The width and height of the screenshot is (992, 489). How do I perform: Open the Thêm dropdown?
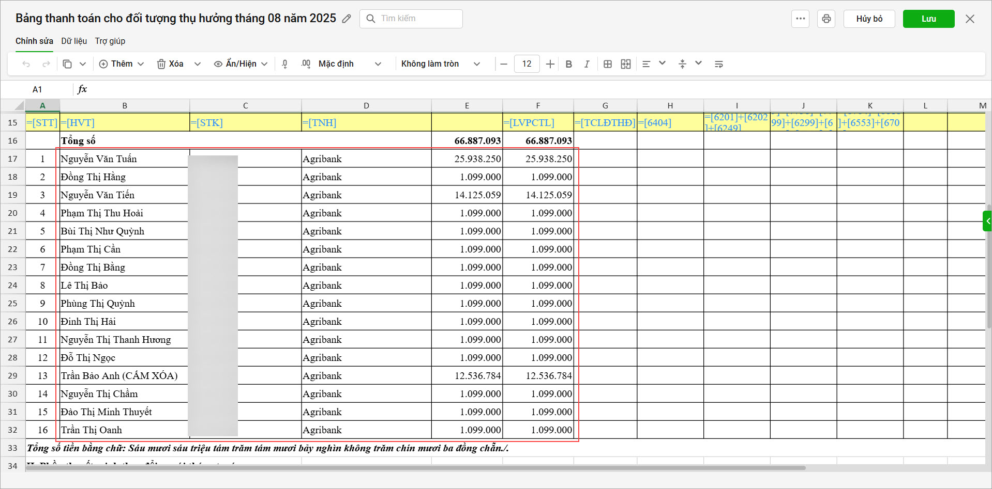[122, 64]
